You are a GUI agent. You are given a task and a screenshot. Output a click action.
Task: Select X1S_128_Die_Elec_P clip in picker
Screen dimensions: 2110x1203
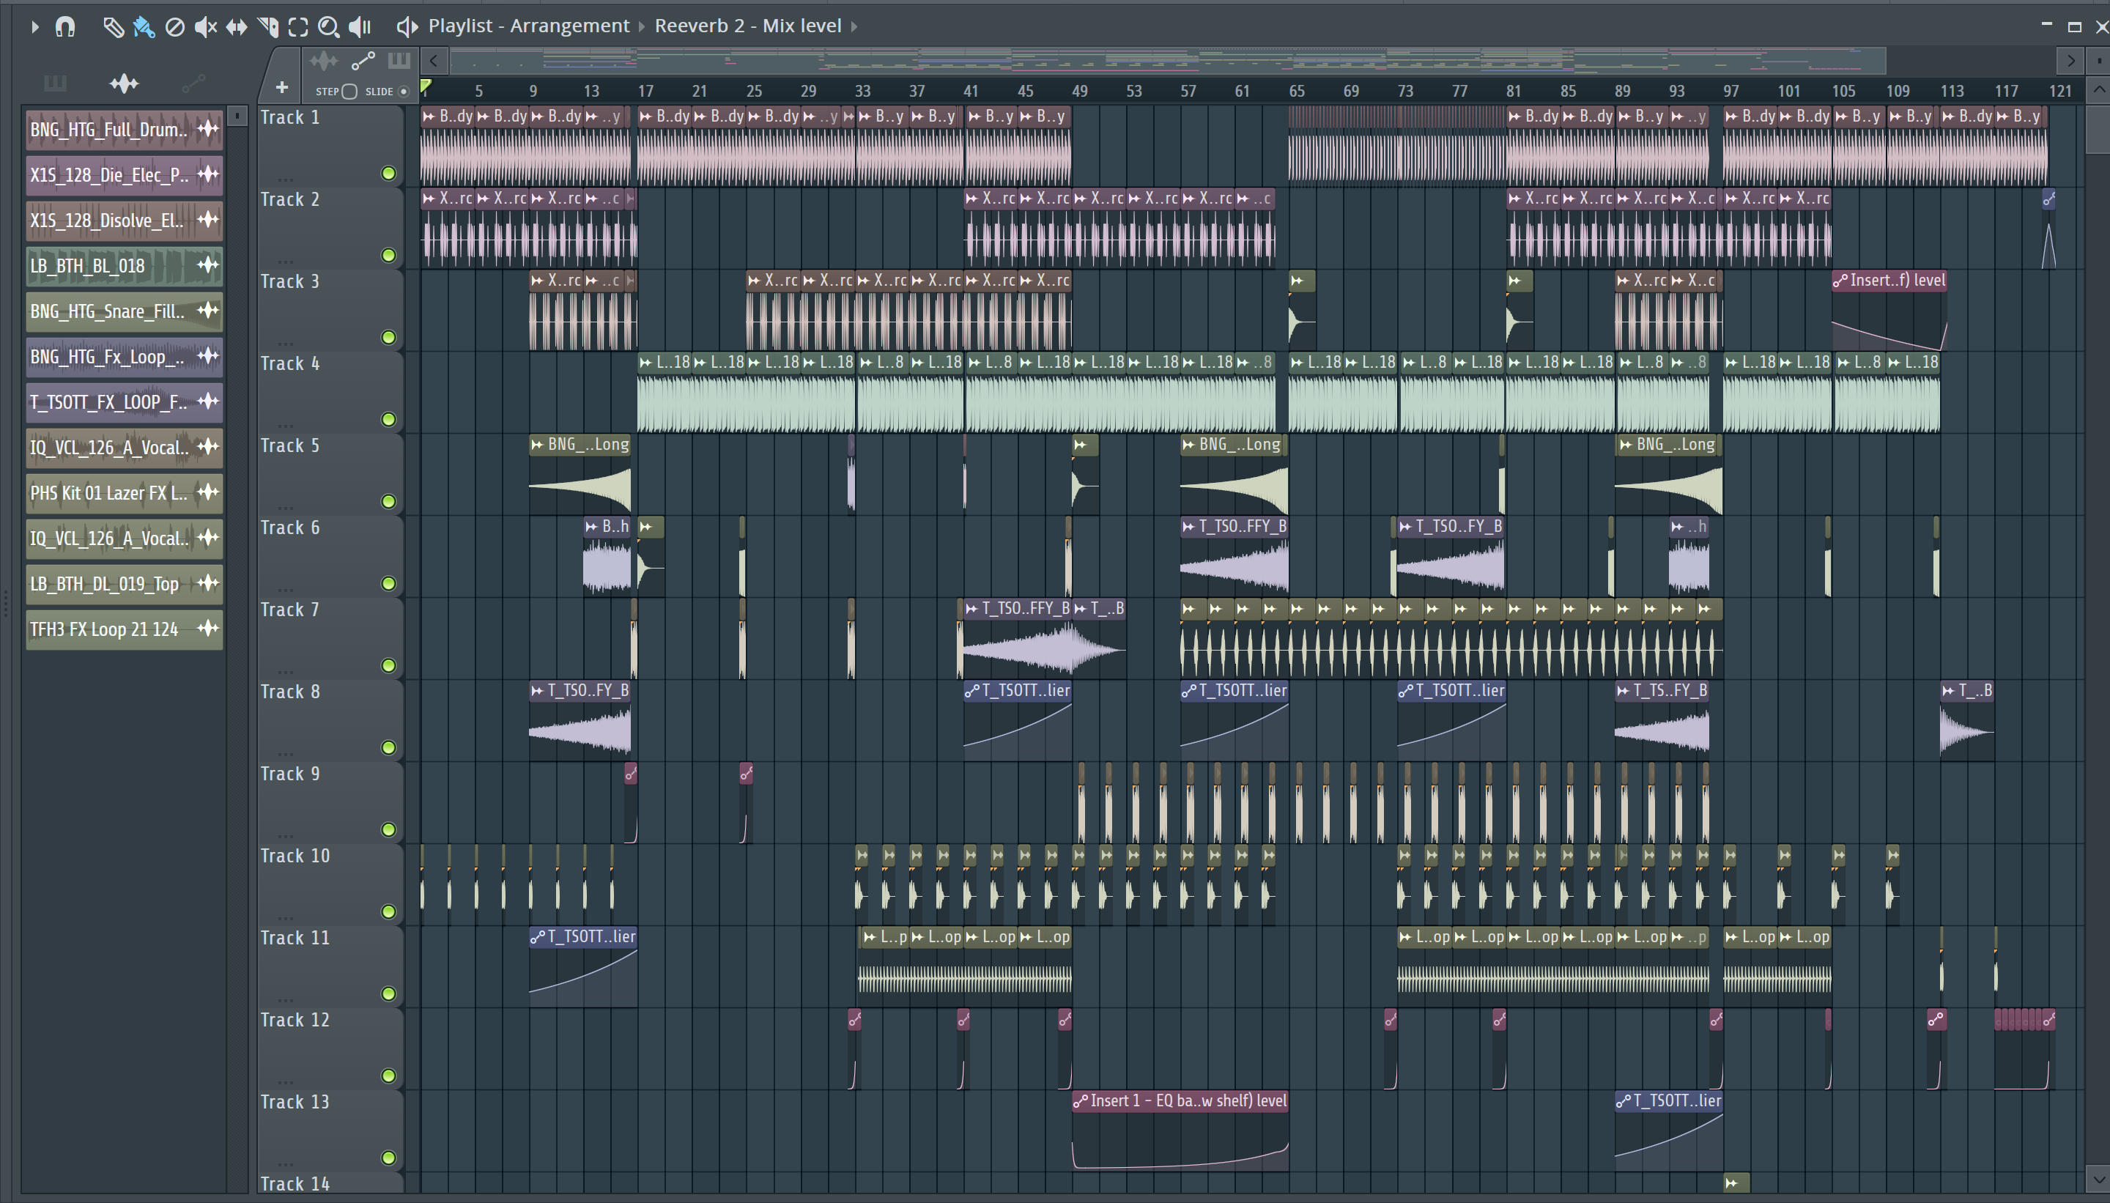(x=124, y=174)
